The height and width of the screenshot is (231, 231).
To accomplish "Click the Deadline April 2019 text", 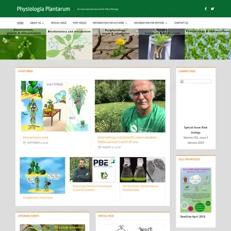I will coord(193,217).
